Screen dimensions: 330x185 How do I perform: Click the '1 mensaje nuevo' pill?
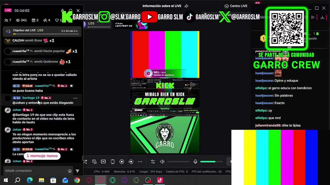[42, 156]
